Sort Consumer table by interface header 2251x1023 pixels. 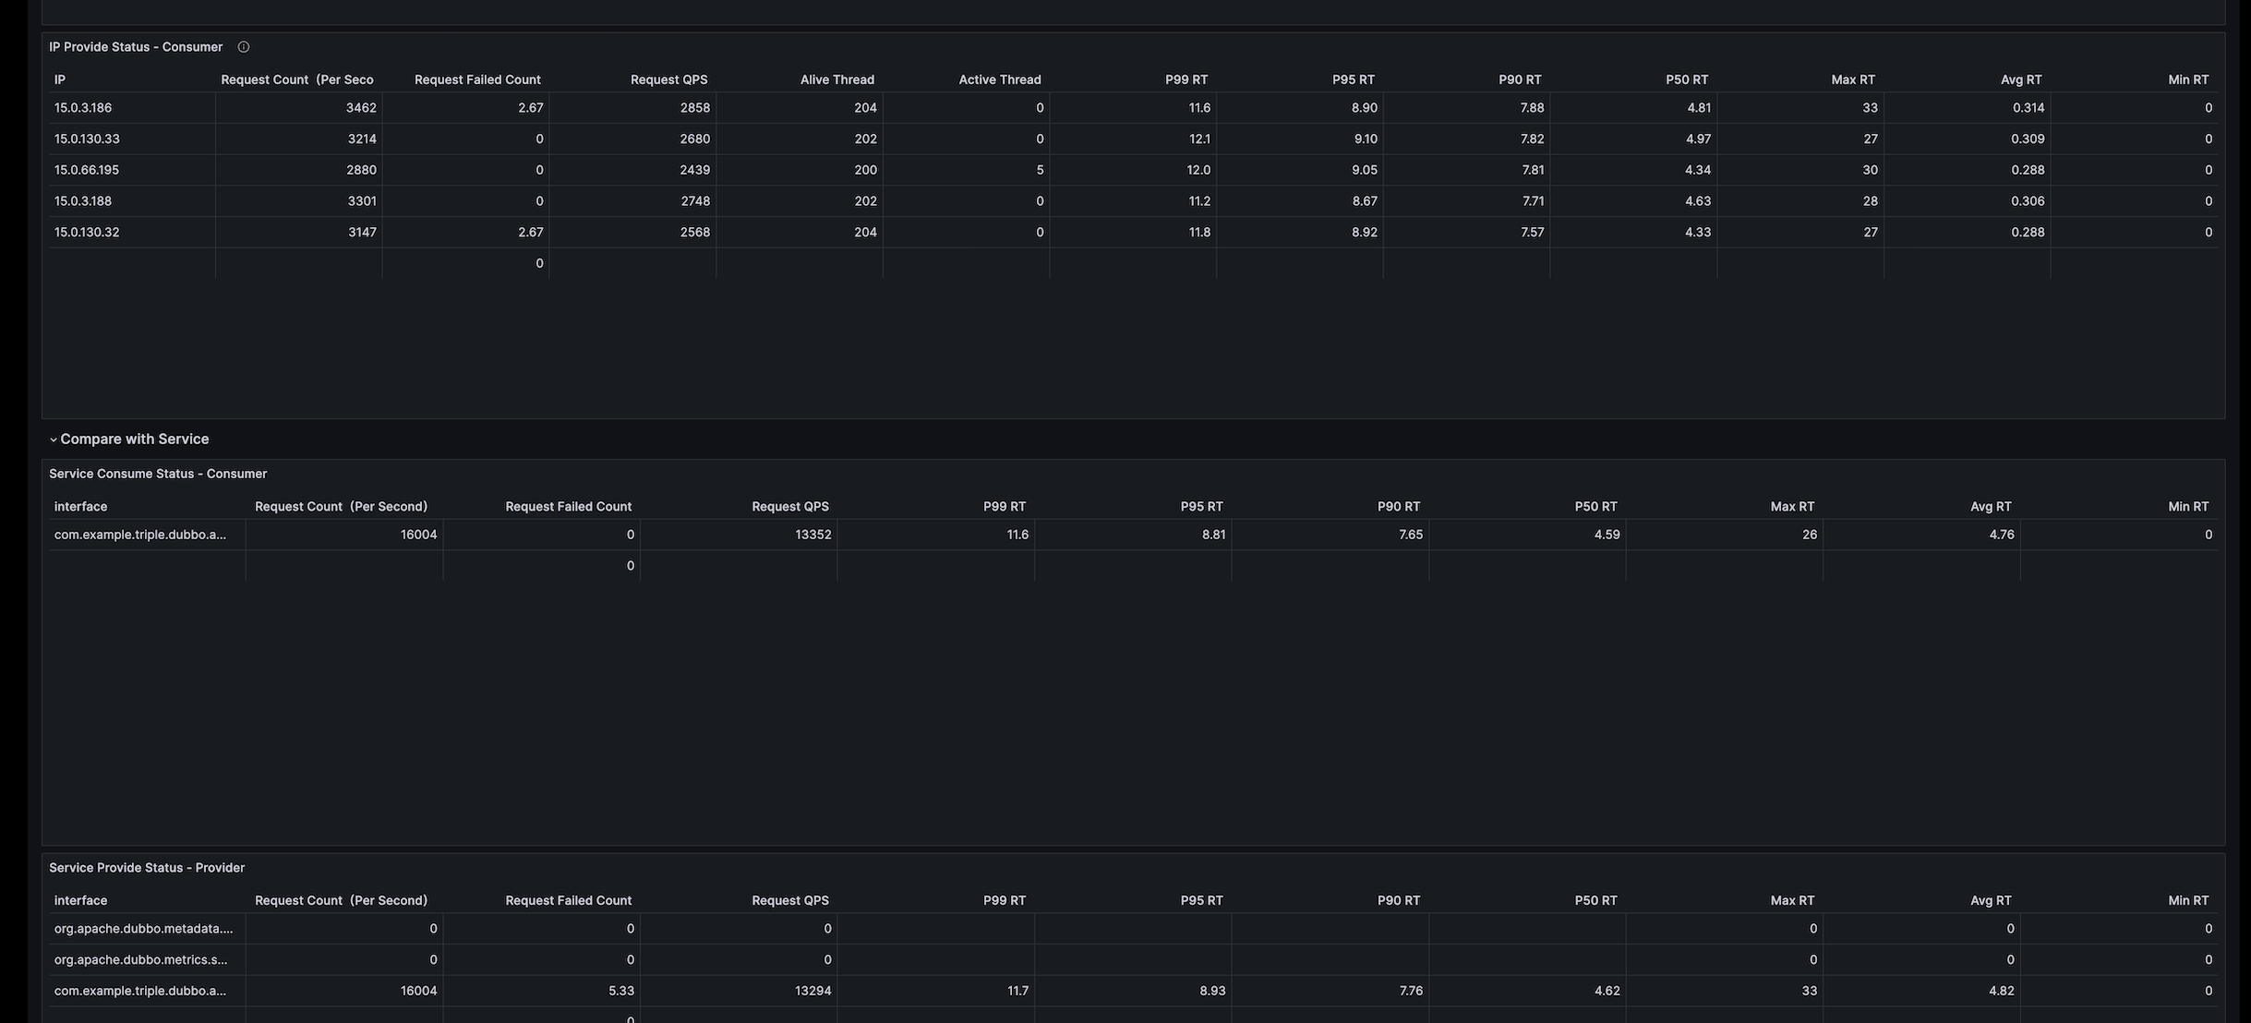pos(80,507)
